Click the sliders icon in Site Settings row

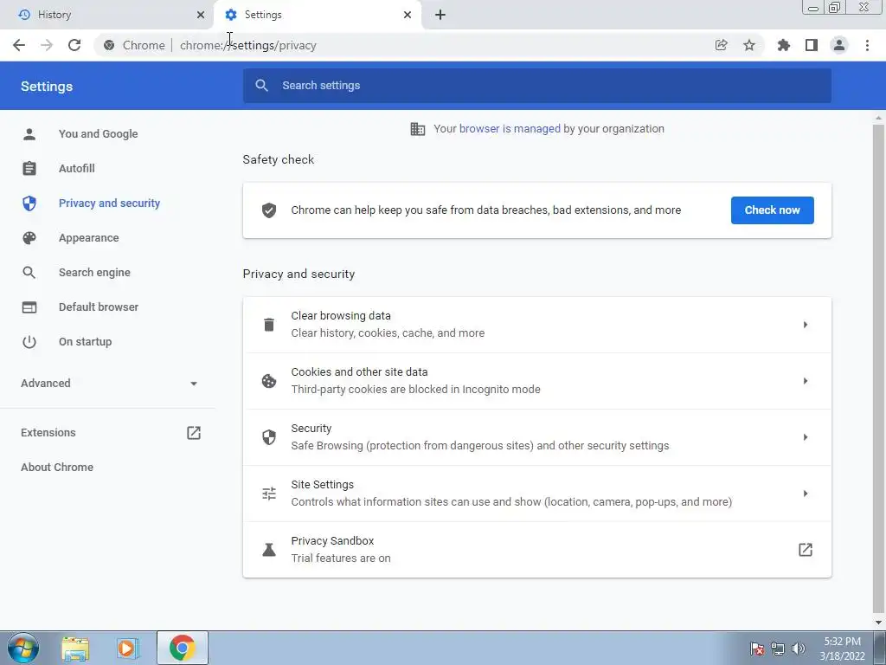click(269, 494)
